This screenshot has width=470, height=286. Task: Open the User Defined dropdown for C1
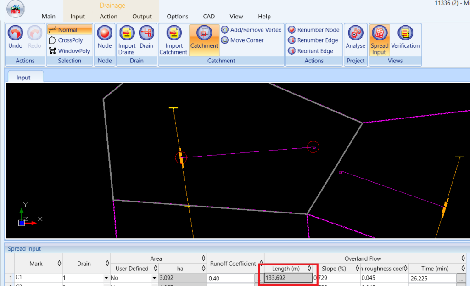click(x=154, y=278)
